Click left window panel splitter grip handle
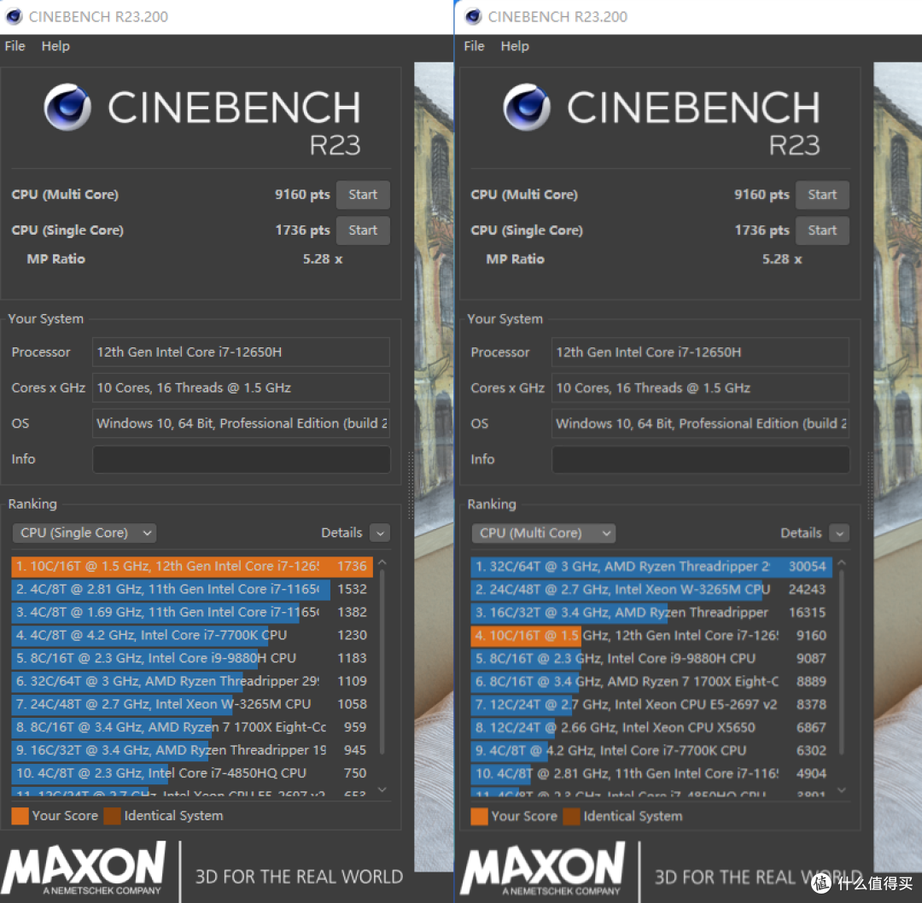Image resolution: width=922 pixels, height=903 pixels. tap(411, 485)
